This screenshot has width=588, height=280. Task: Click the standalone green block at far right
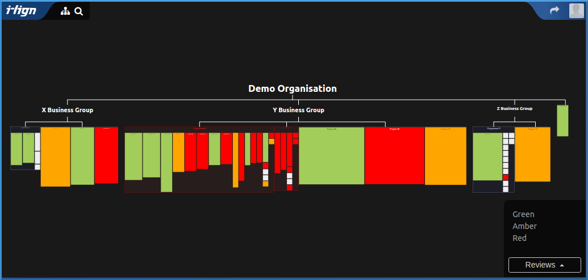[562, 121]
